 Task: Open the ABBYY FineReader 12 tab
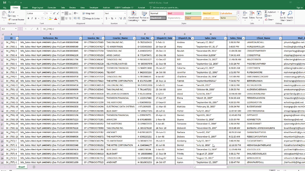124,8
